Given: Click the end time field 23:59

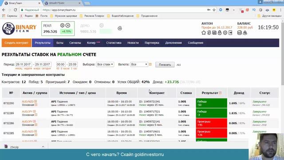Looking at the screenshot, I should tap(73, 64).
